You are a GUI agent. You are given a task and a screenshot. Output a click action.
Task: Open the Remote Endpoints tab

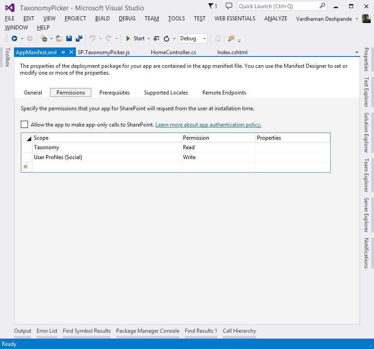coord(224,93)
